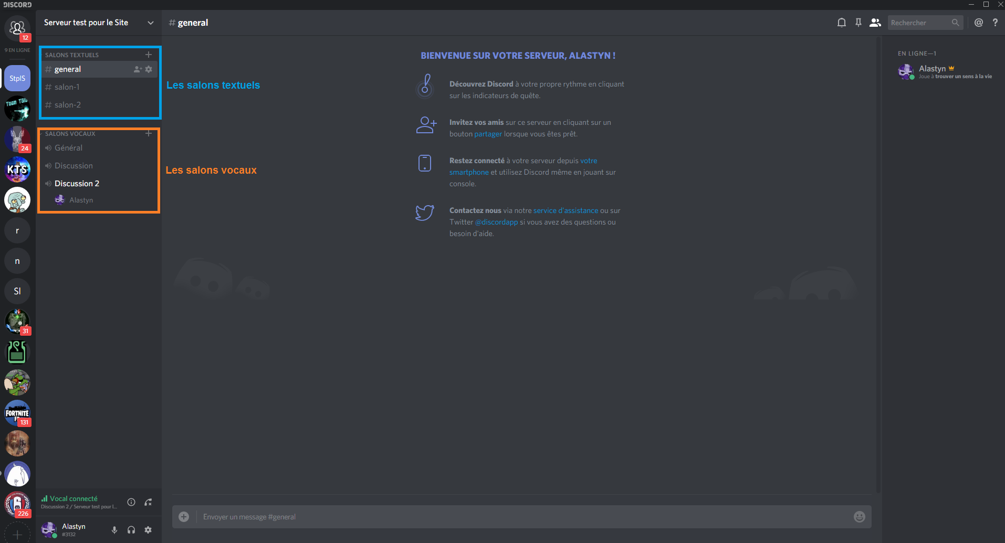Open voice connection info icon
The width and height of the screenshot is (1005, 543).
(x=131, y=502)
